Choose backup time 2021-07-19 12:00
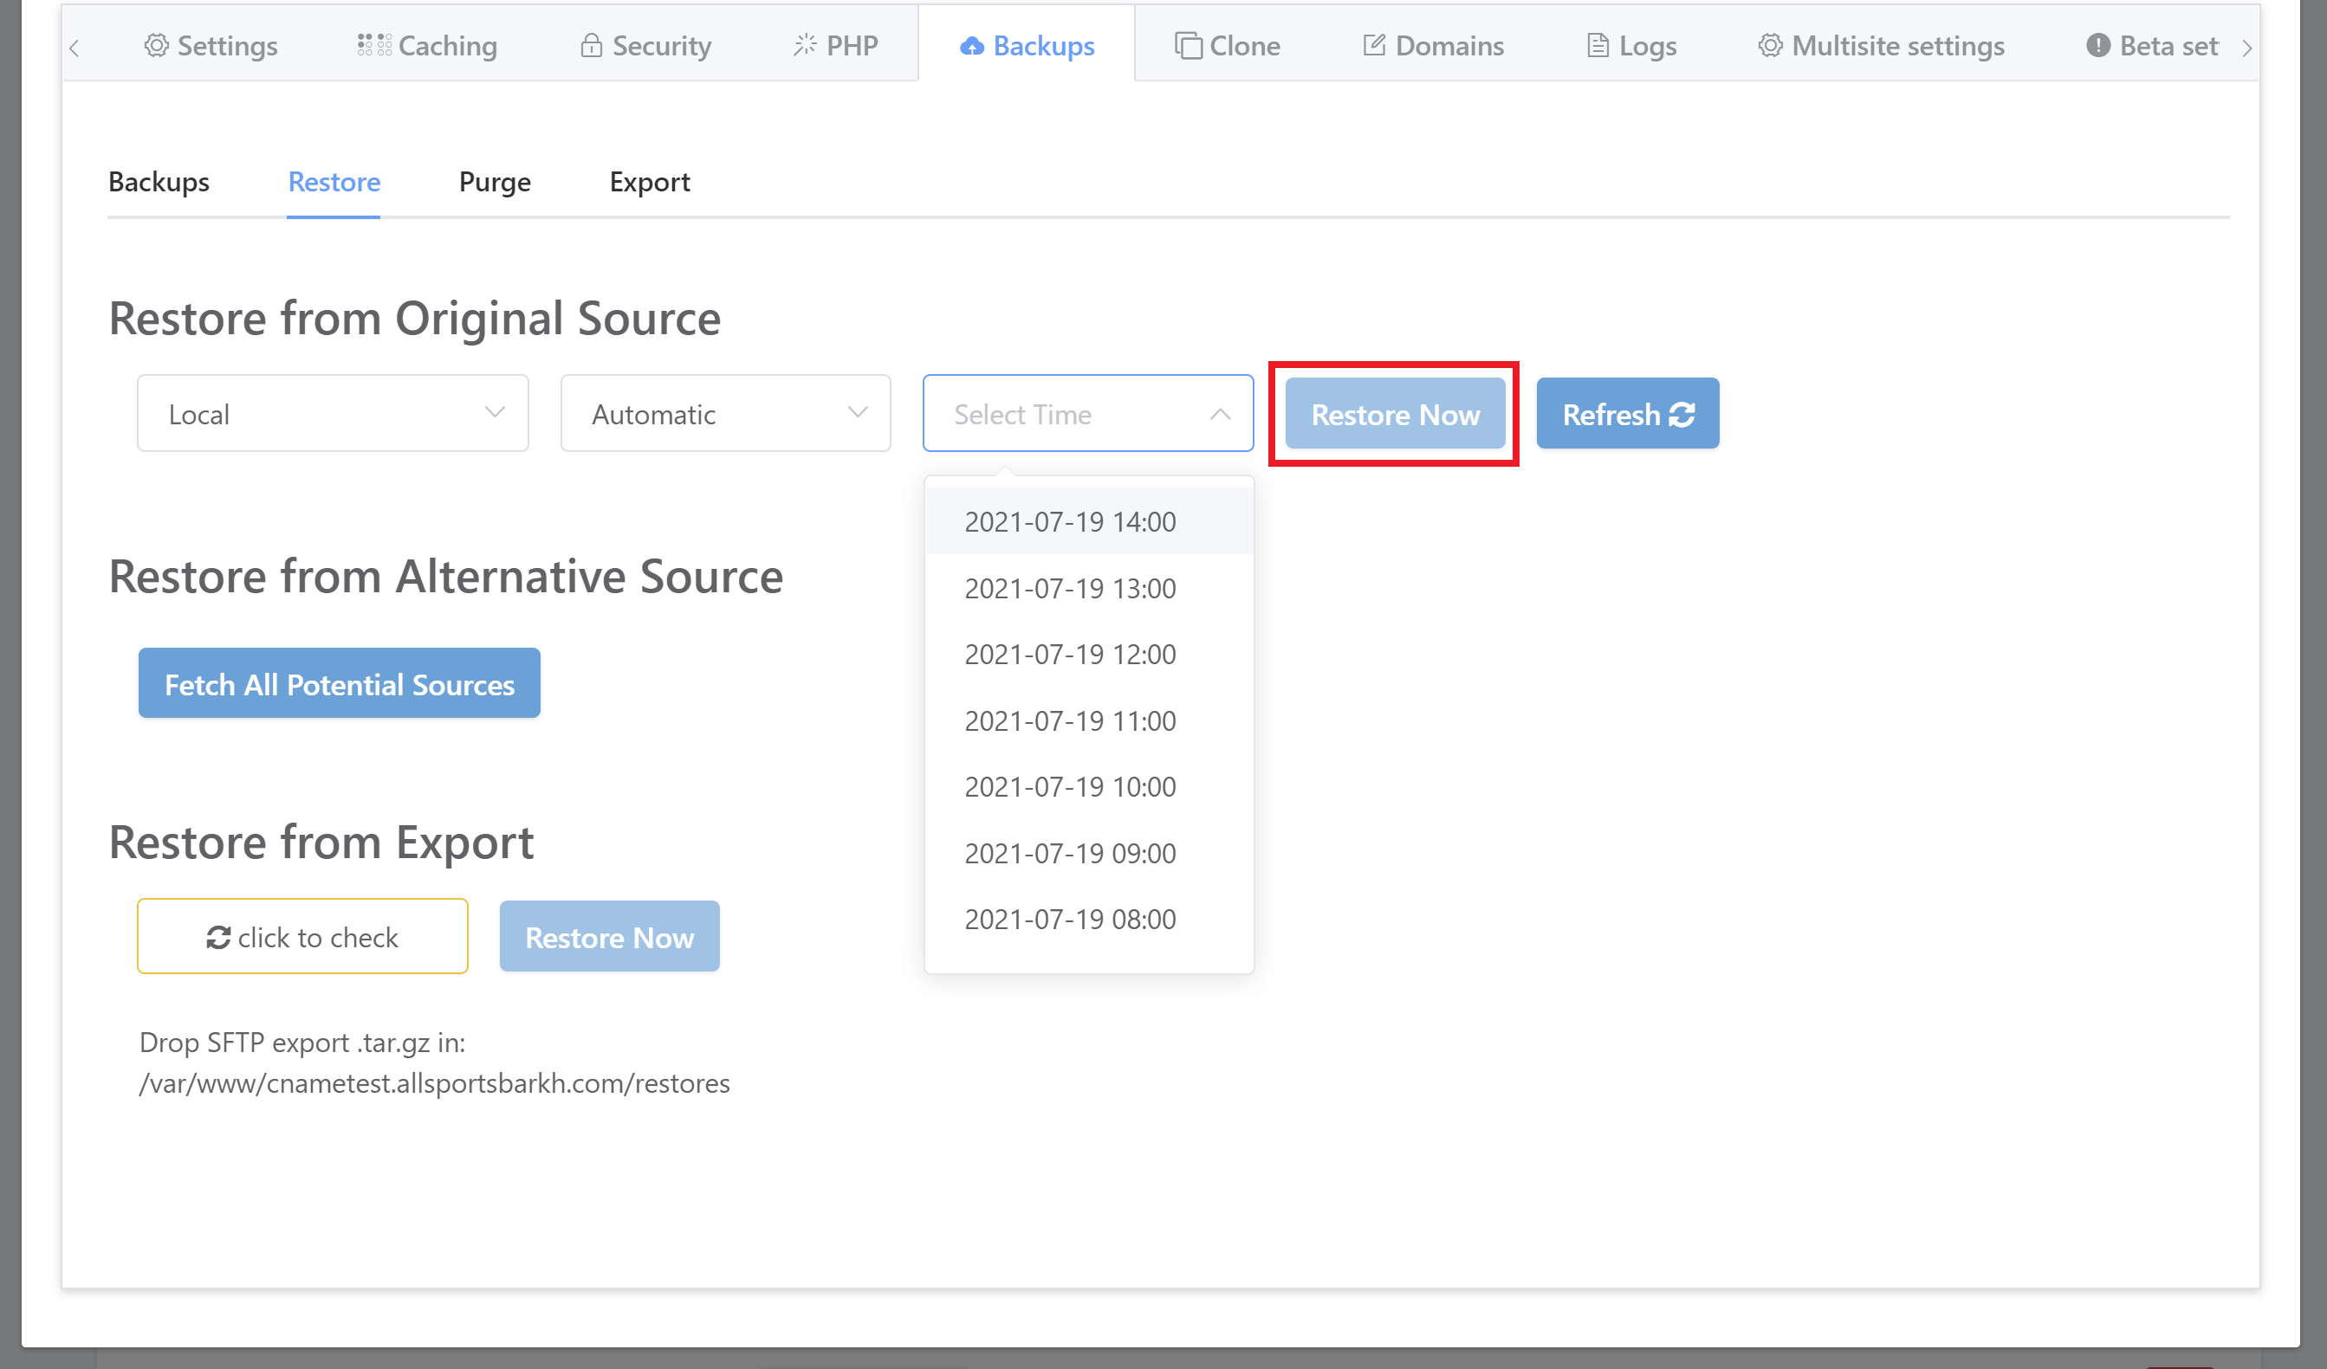Image resolution: width=2327 pixels, height=1369 pixels. tap(1089, 654)
